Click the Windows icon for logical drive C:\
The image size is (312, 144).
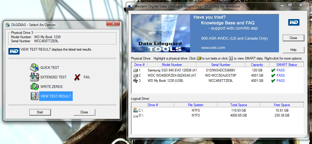136,110
